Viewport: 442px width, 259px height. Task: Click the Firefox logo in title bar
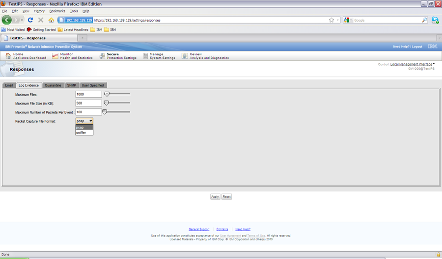[3, 3]
